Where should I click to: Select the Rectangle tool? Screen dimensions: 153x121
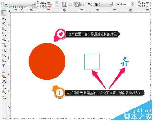point(4,45)
